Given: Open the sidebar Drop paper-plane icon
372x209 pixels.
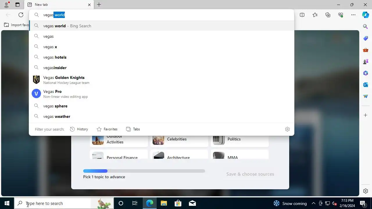Looking at the screenshot, I should [366, 96].
